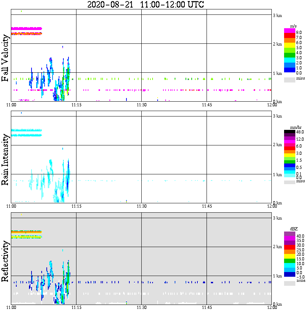Click the "11:15" tick under Fall Velocity plot
308x314 pixels.
click(76, 105)
